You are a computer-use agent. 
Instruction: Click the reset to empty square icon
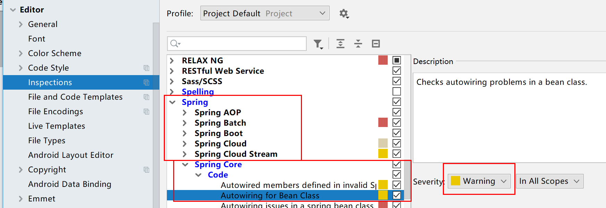[376, 44]
